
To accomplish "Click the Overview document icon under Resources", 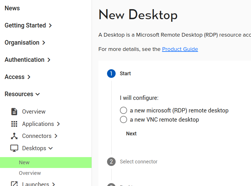I will coord(14,112).
